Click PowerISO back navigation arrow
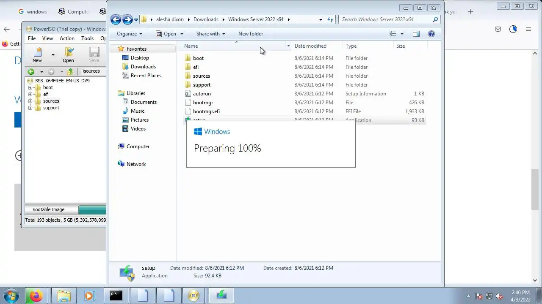The image size is (542, 304). [31, 72]
